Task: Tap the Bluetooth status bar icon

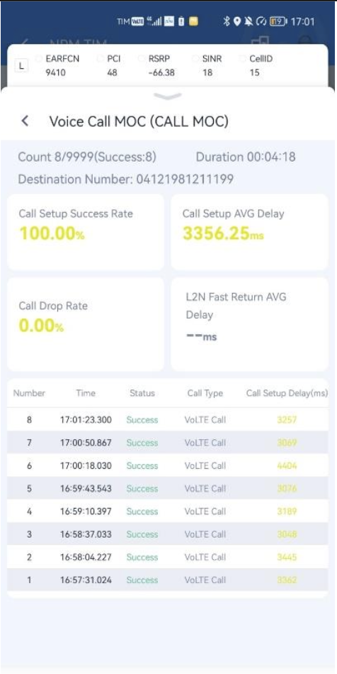Action: (x=227, y=21)
